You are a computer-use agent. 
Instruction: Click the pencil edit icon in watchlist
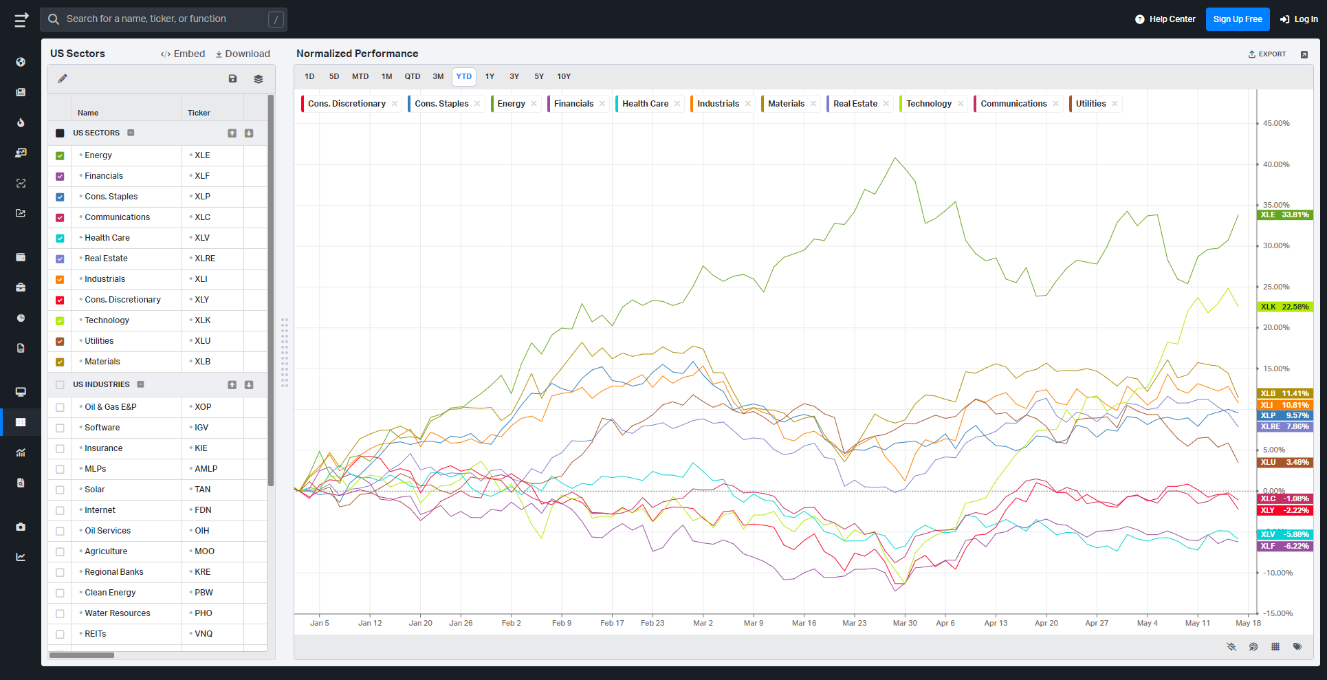point(63,78)
